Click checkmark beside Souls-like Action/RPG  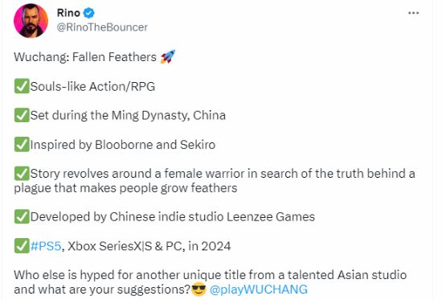pyautogui.click(x=22, y=86)
